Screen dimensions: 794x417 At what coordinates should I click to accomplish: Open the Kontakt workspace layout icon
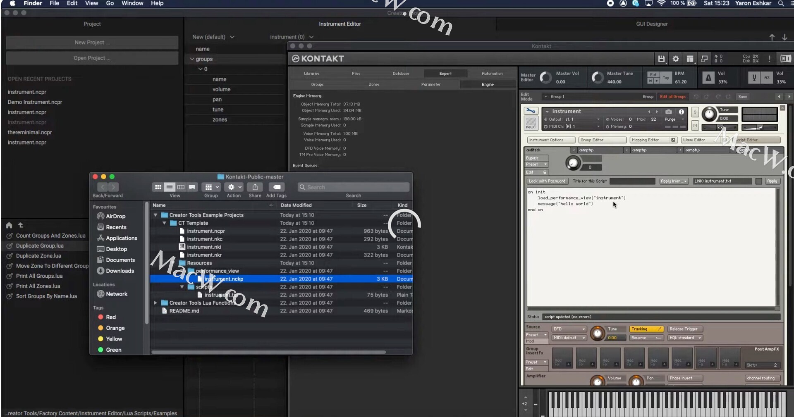(x=690, y=59)
